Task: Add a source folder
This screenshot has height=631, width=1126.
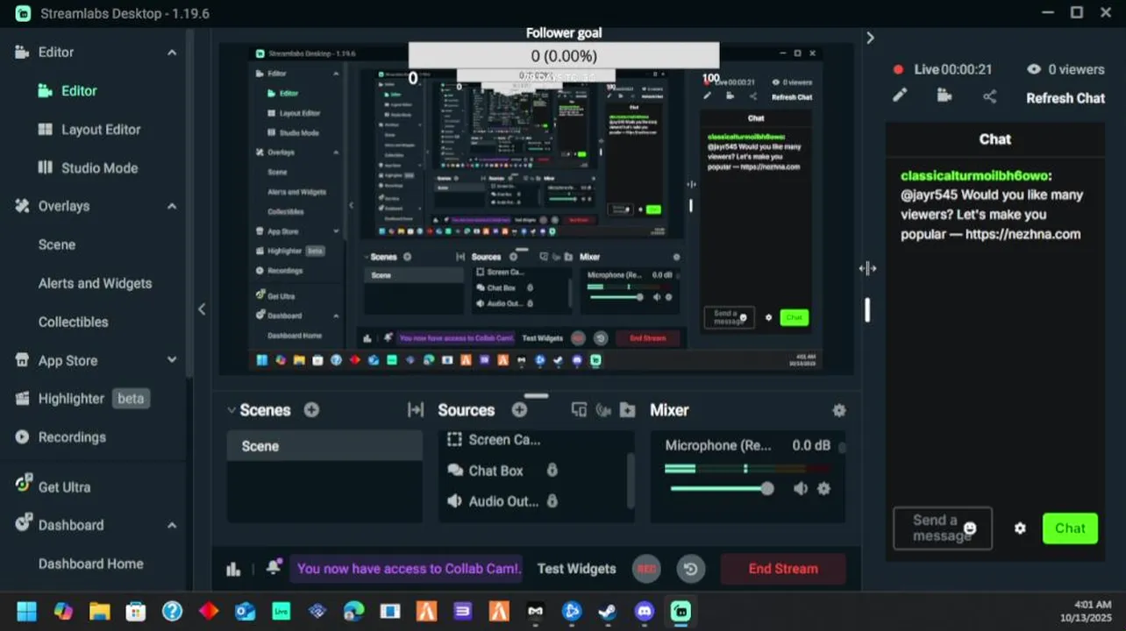Action: click(628, 410)
